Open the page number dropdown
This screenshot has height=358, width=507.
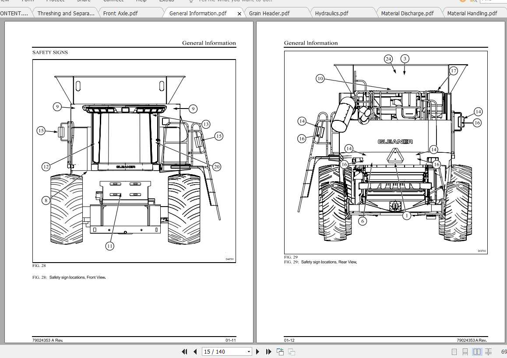248,351
